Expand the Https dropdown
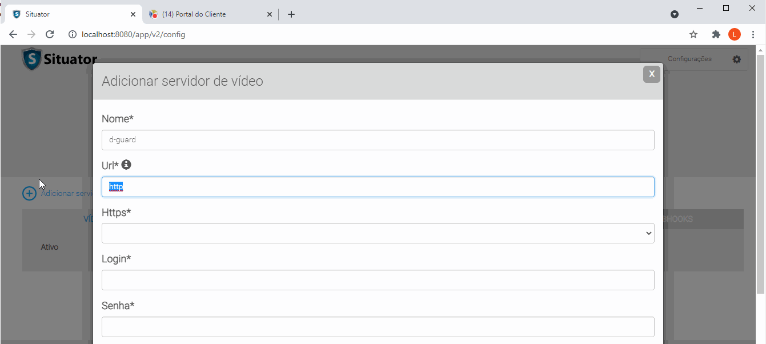 click(378, 233)
